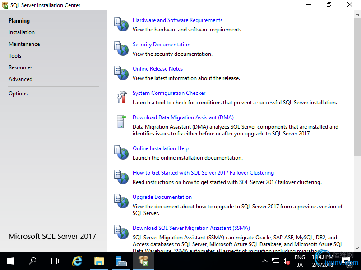
Task: Click the Upgrade Documentation icon
Action: (x=121, y=201)
